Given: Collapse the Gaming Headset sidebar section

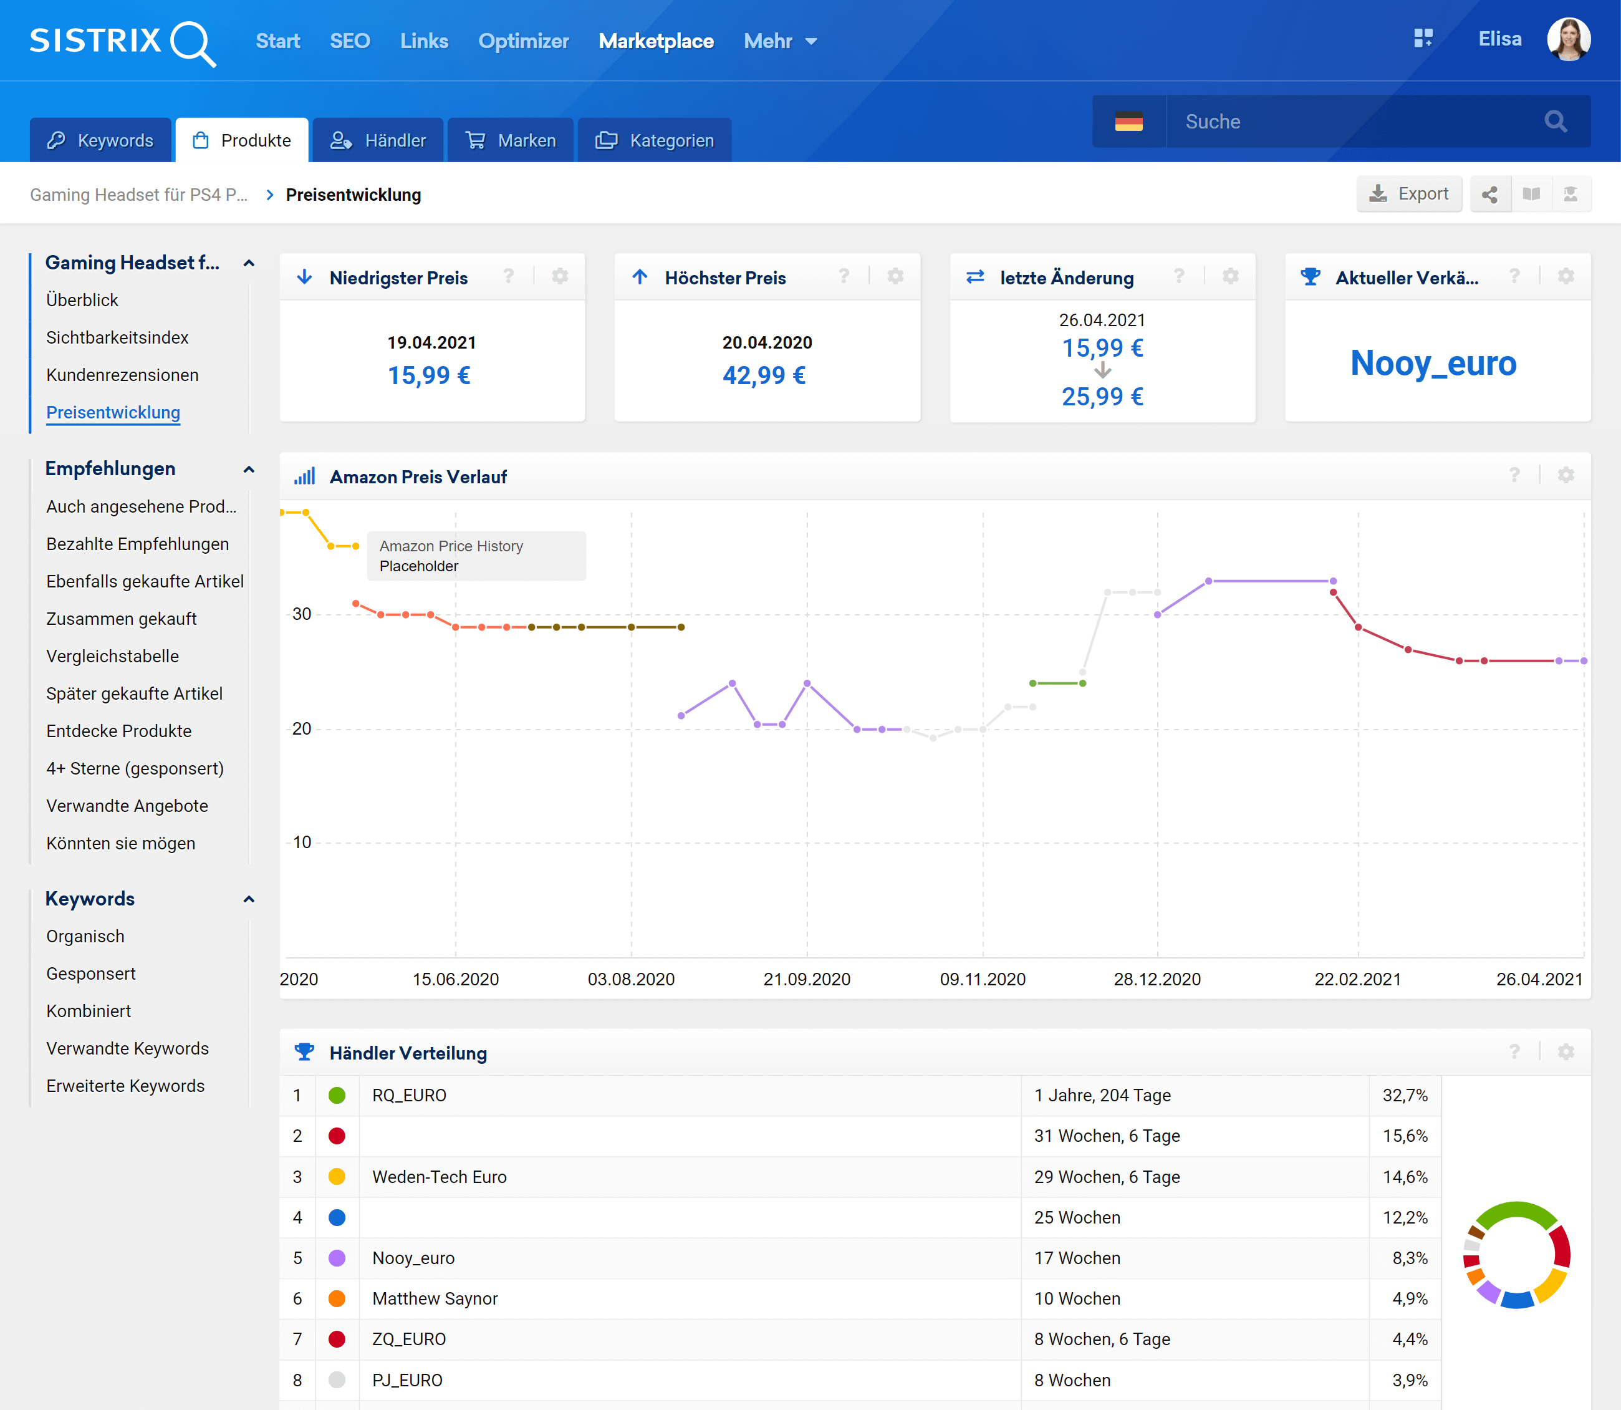Looking at the screenshot, I should coord(249,264).
